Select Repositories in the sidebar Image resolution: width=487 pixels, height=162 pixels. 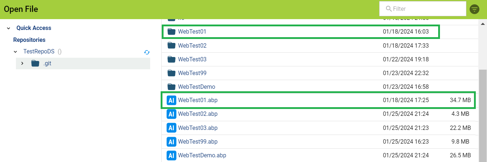[x=29, y=40]
